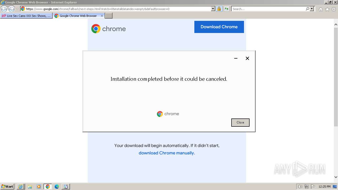Click the Chrome logo inside installer dialog
338x190 pixels.
168,114
